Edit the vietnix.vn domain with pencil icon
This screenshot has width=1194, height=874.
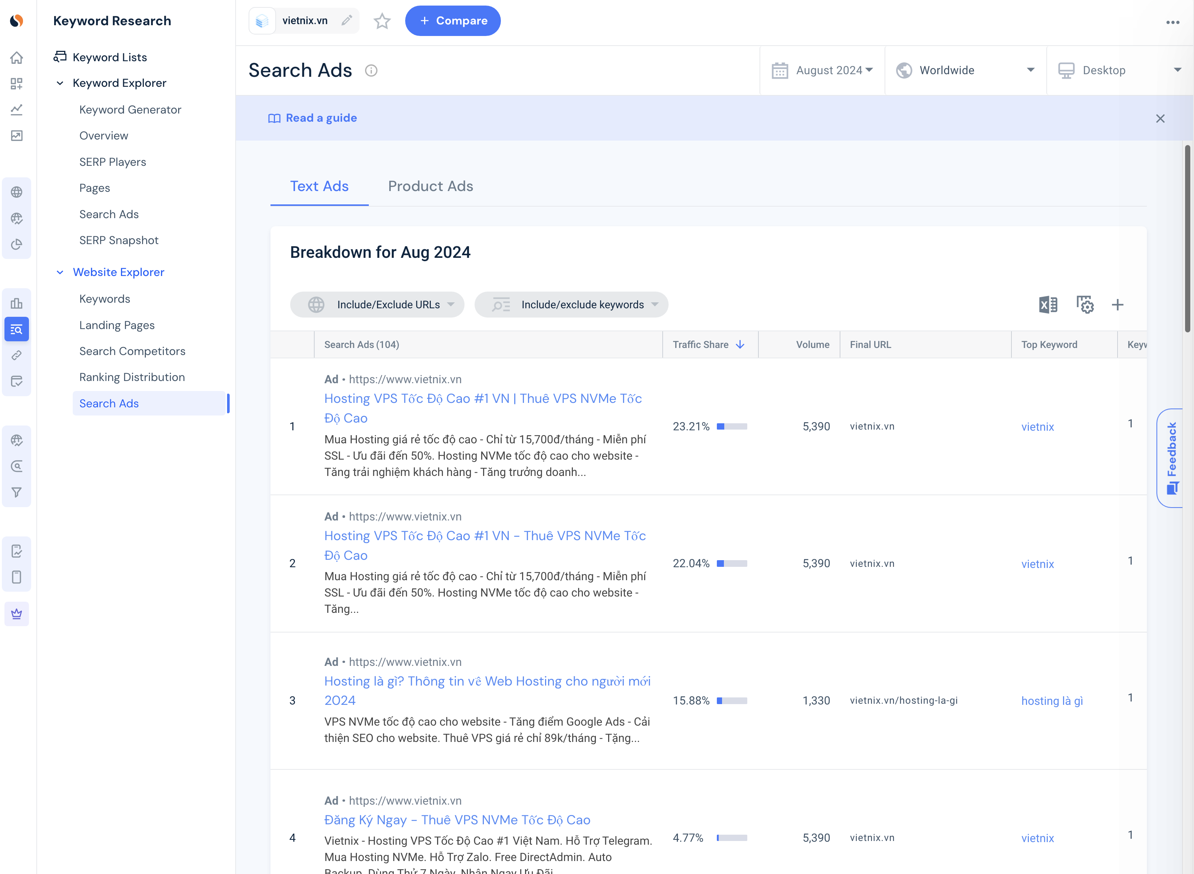pyautogui.click(x=347, y=21)
